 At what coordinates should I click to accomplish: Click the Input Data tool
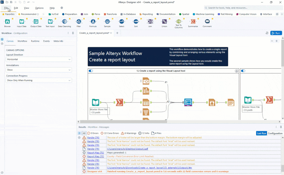(x=22, y=22)
